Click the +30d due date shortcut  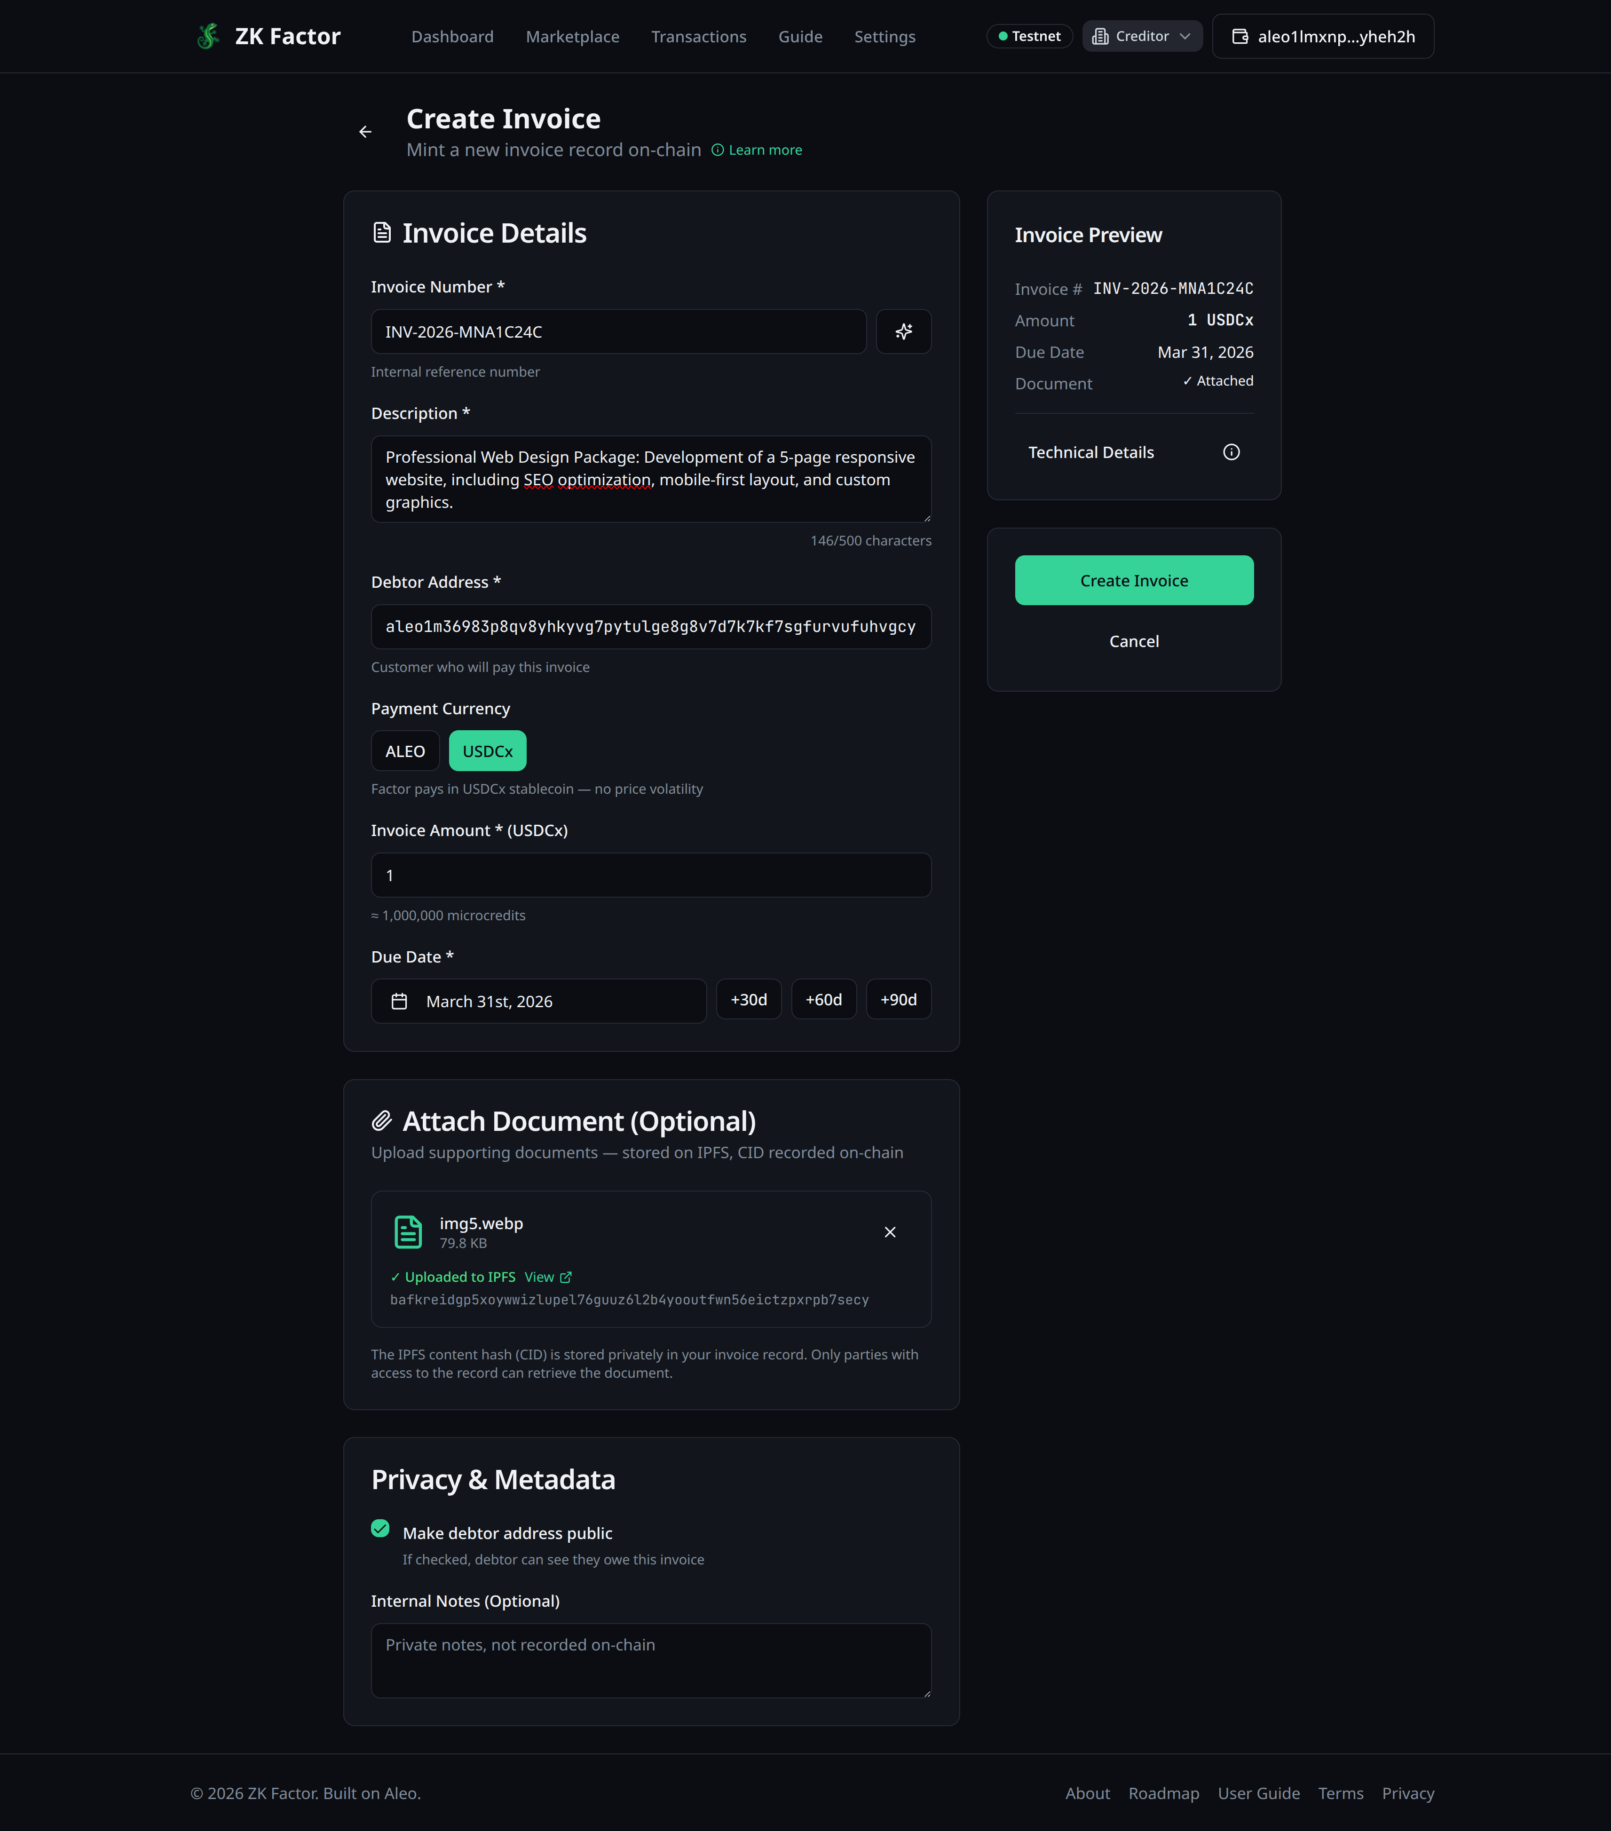pos(748,1000)
